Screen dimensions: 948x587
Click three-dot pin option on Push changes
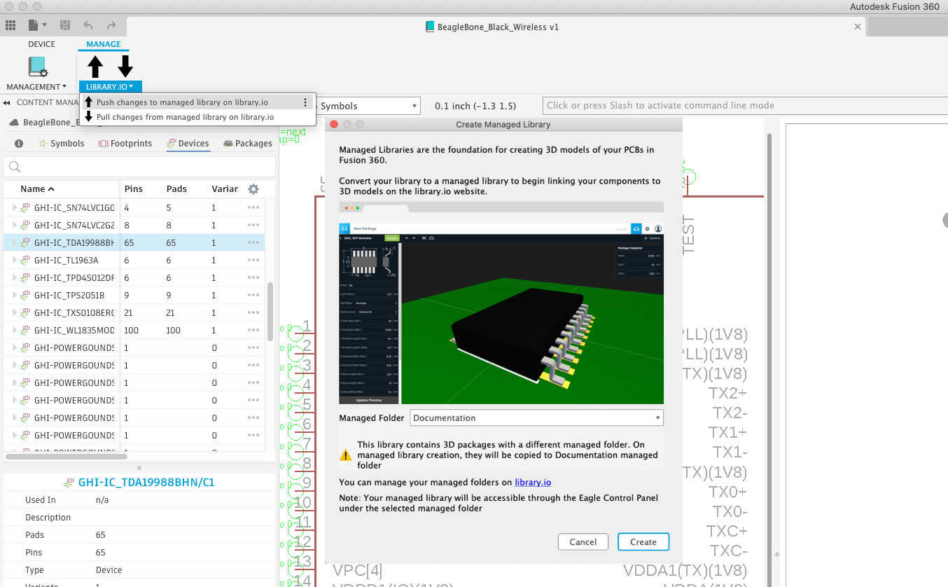coord(305,102)
